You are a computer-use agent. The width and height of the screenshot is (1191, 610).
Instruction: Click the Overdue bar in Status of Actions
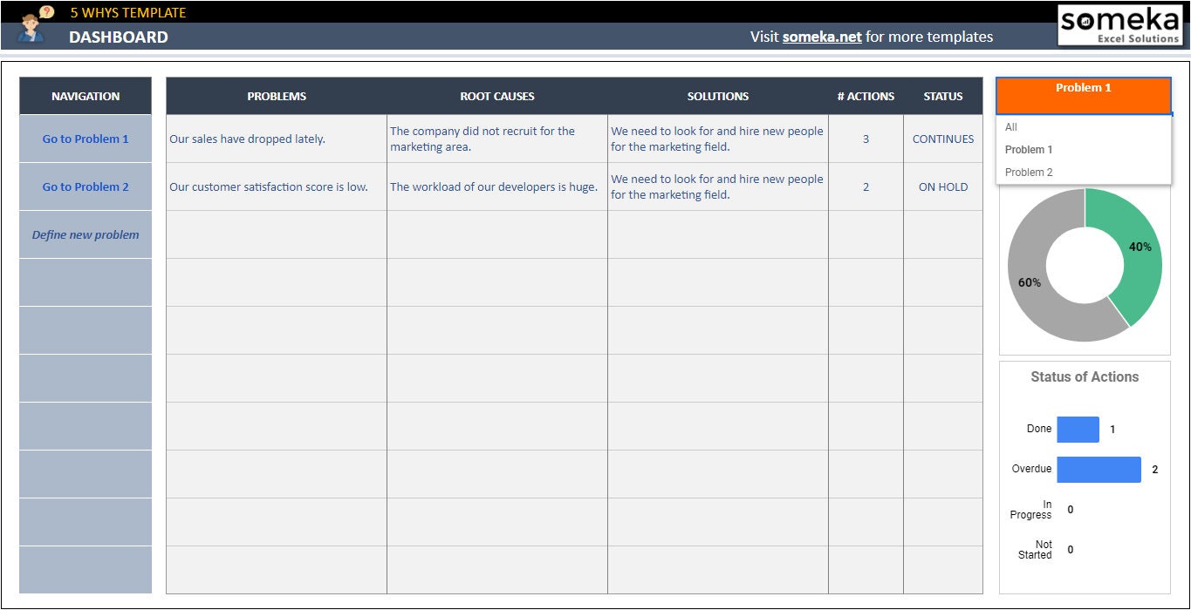1099,469
